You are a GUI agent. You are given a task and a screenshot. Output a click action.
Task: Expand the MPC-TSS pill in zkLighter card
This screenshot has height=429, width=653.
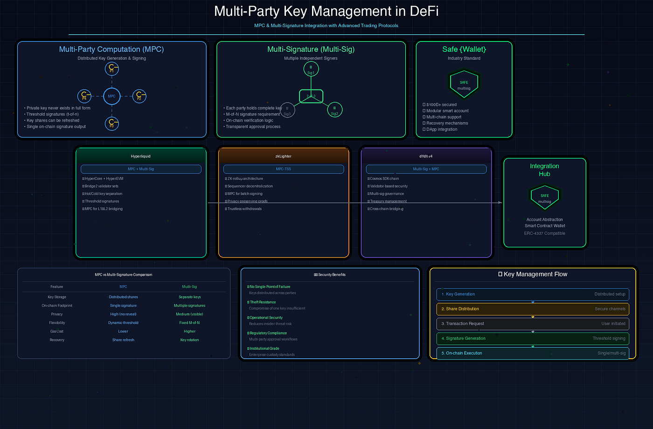point(283,169)
